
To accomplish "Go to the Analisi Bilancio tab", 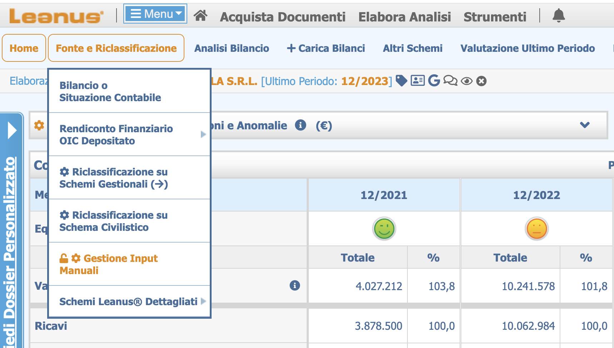I will [x=232, y=48].
